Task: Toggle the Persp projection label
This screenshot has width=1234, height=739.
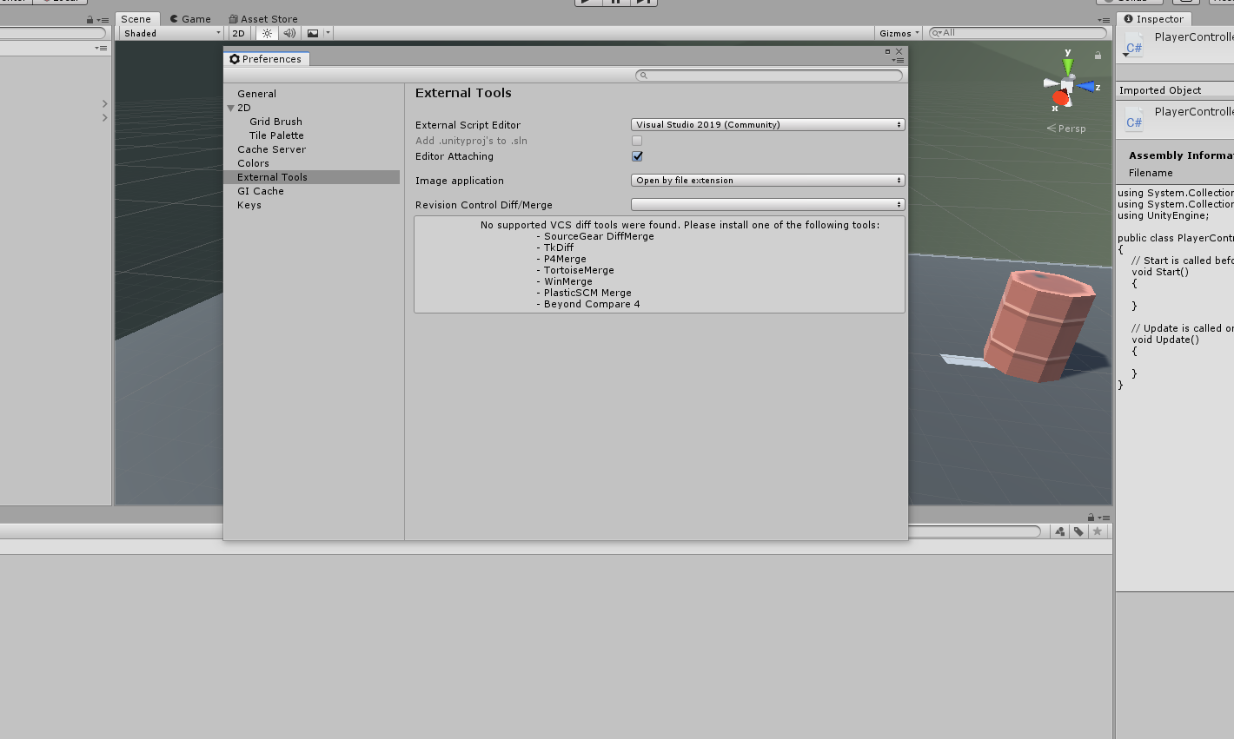Action: [x=1066, y=129]
